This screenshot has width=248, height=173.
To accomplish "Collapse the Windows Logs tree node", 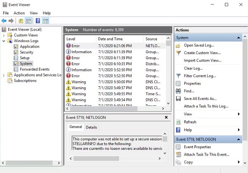I will (4, 41).
